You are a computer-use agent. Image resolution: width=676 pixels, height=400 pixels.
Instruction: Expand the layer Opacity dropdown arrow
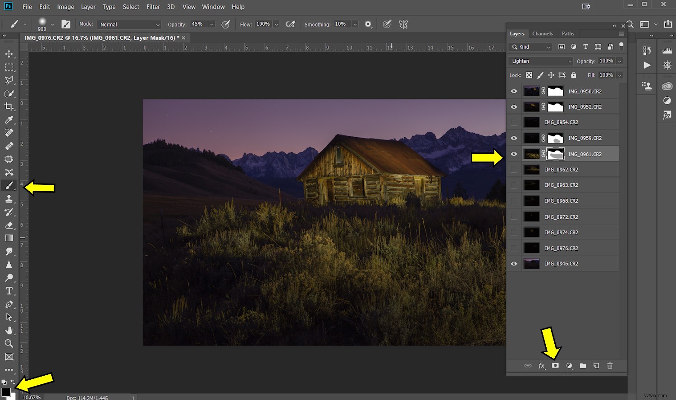click(620, 61)
